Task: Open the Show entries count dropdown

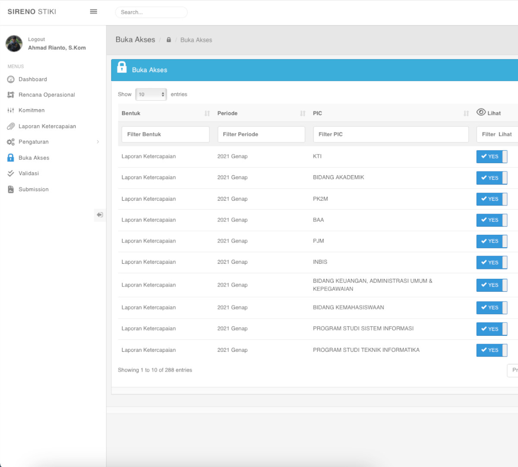Action: (151, 95)
